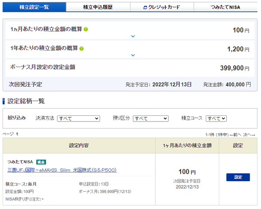Viewport: 261px width, 209px height.
Task: Click the 設定銘柄一覧 section heading
Action: pyautogui.click(x=26, y=101)
